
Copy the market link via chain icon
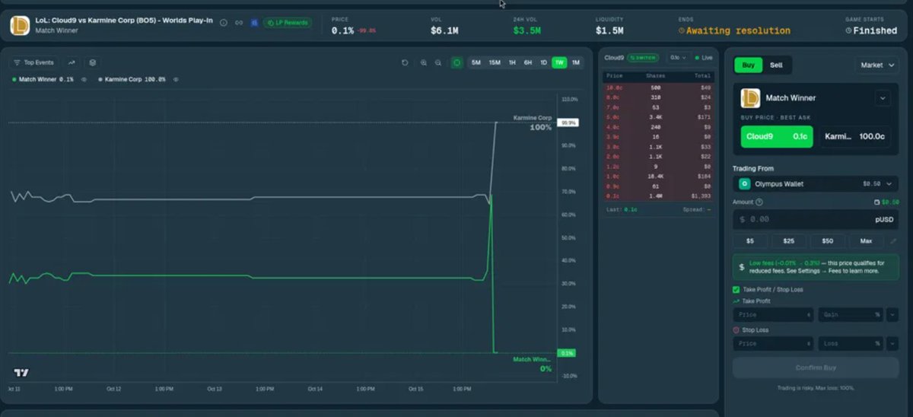click(x=239, y=23)
